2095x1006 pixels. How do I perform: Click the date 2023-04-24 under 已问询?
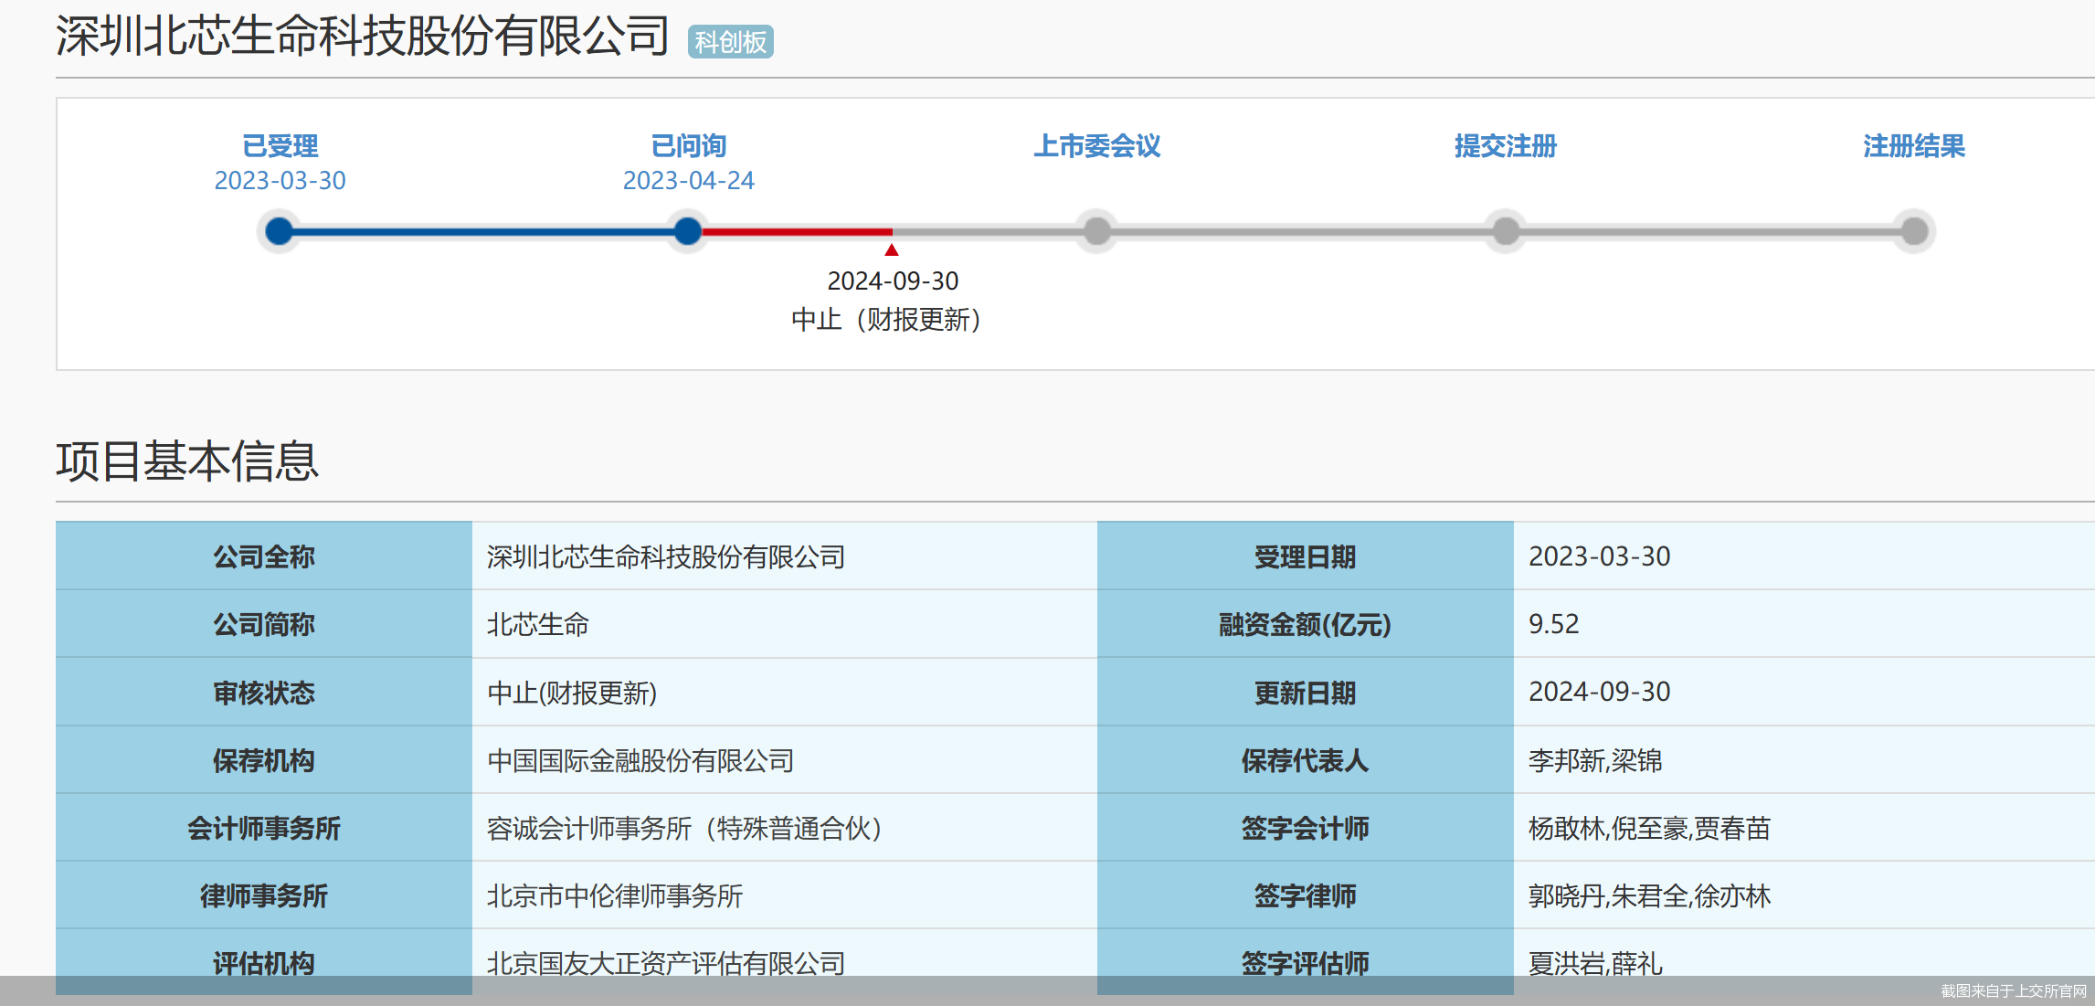[688, 181]
